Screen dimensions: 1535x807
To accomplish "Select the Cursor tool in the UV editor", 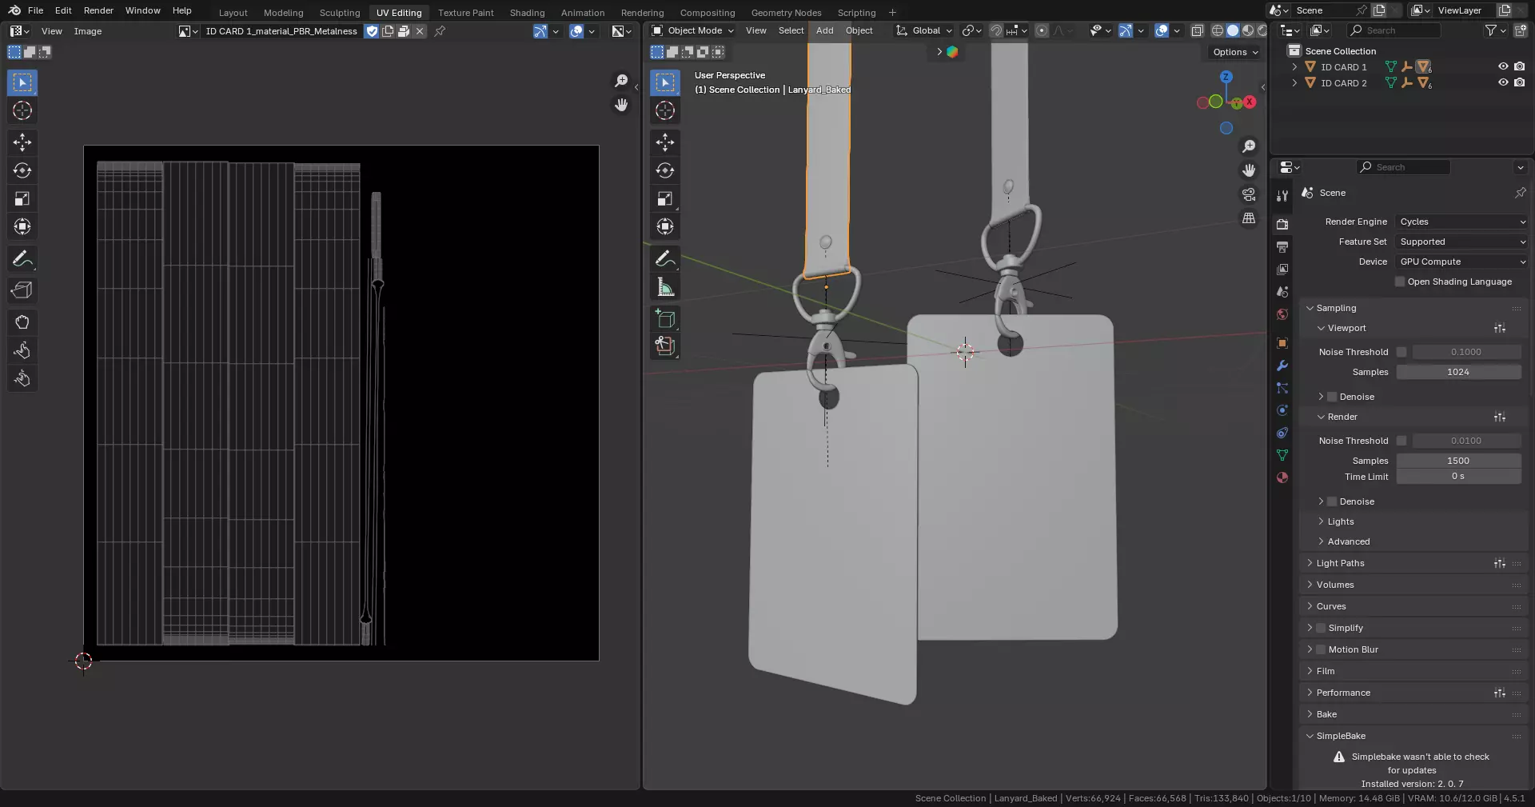I will click(x=22, y=110).
